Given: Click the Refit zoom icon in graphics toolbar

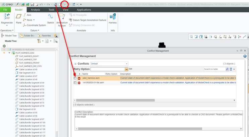Looking at the screenshot, I should click(191, 37).
